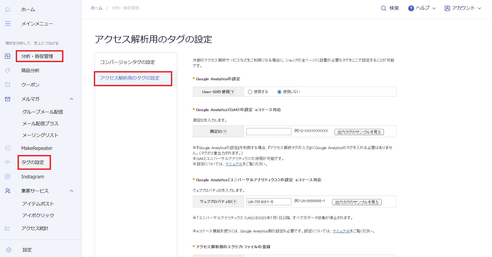Image resolution: width=492 pixels, height=257 pixels.
Task: Click the line graph icon beside アクセス統計
Action: click(x=8, y=228)
